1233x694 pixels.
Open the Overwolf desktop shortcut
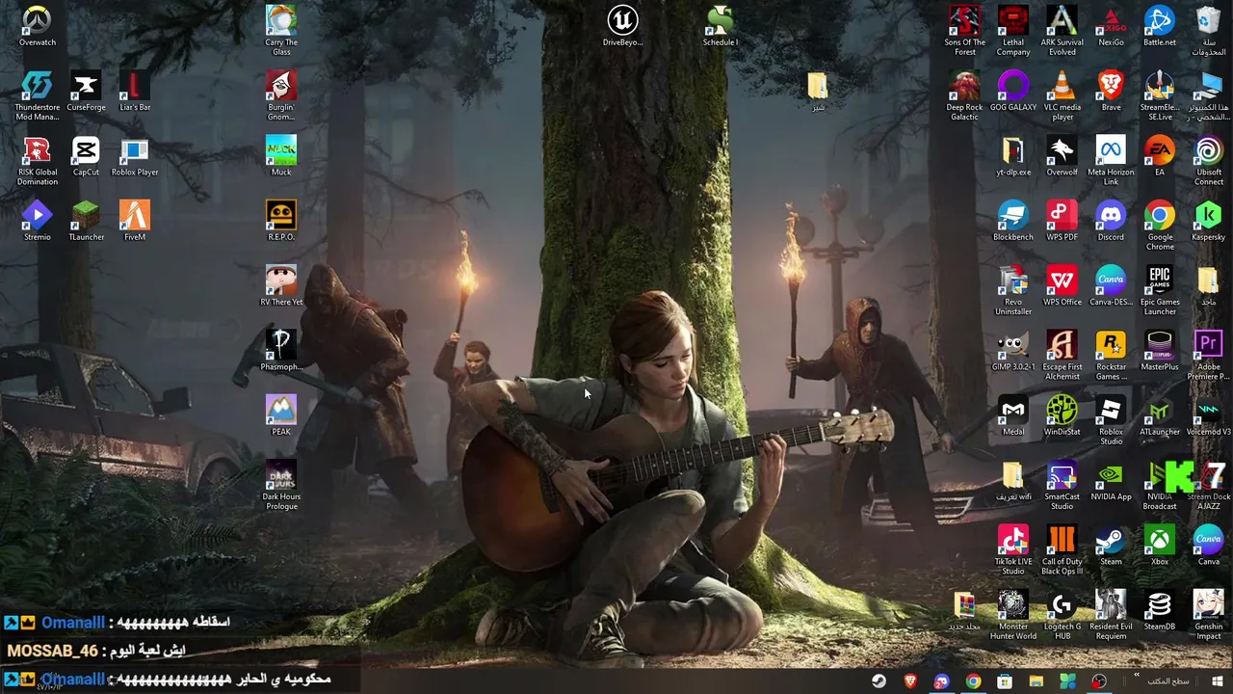[x=1062, y=155]
